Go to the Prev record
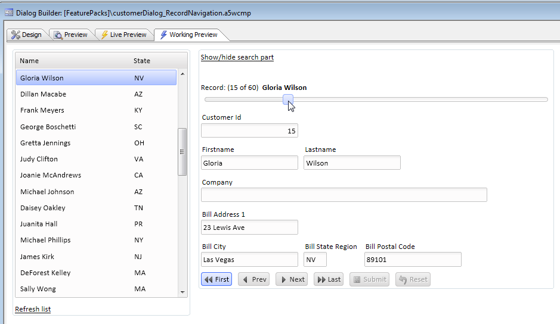The image size is (560, 324). coord(254,279)
